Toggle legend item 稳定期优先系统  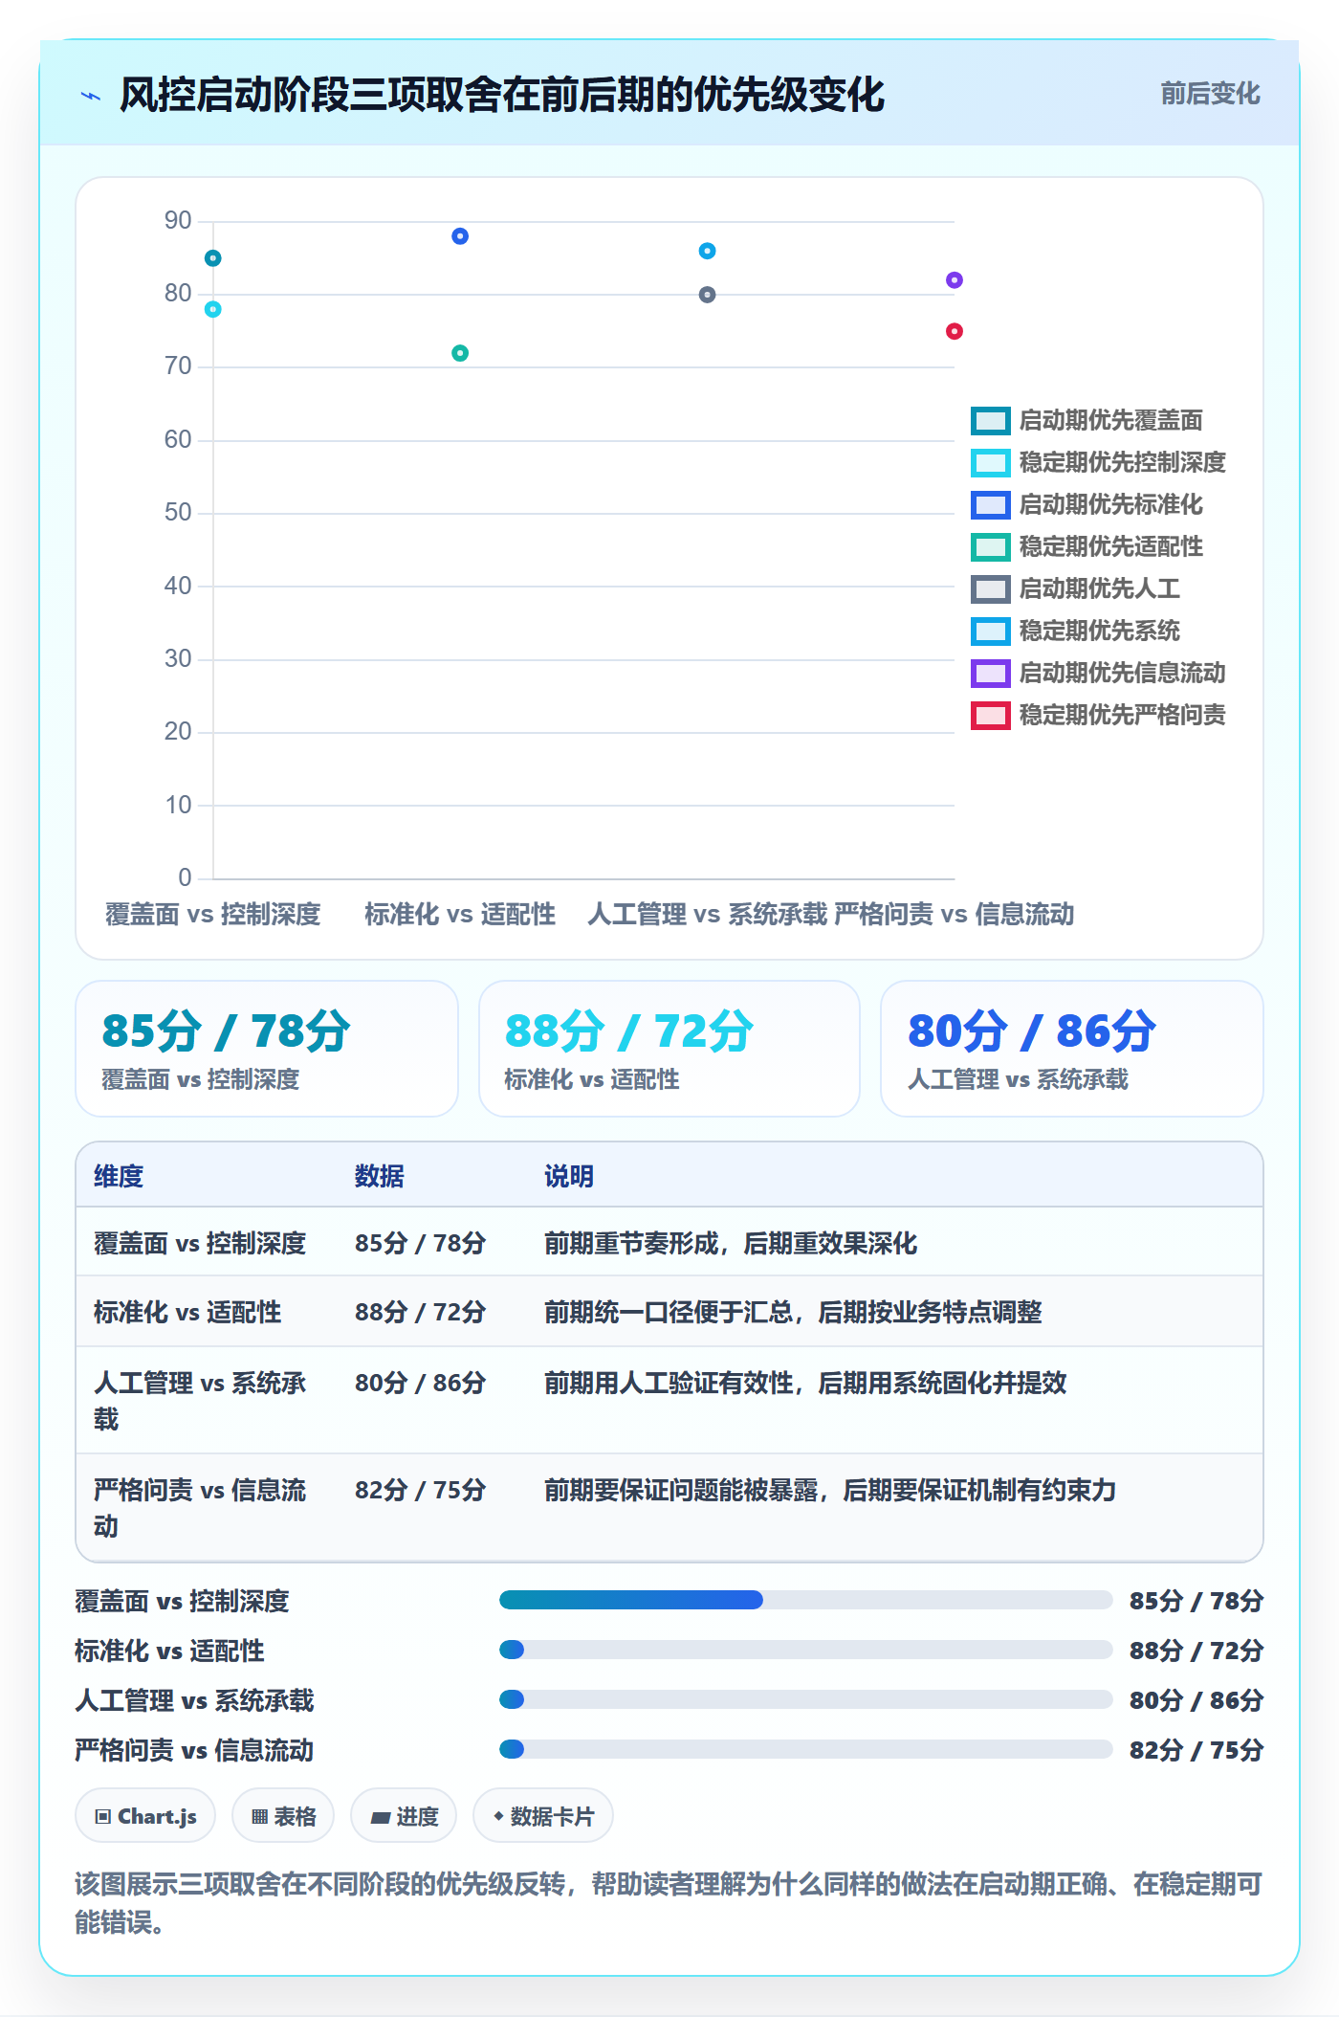(x=1075, y=631)
